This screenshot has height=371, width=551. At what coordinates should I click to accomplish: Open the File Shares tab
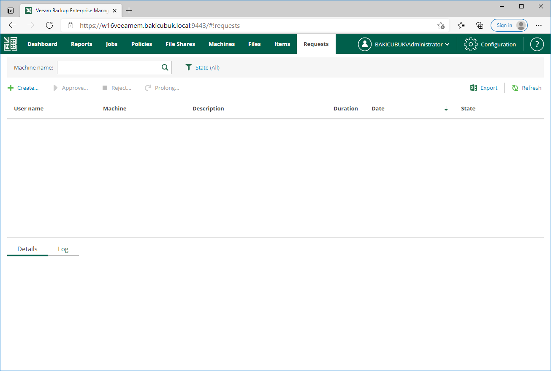pos(180,44)
